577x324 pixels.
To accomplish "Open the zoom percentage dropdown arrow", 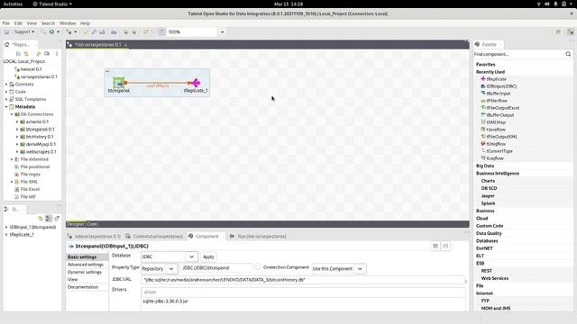I will [223, 32].
